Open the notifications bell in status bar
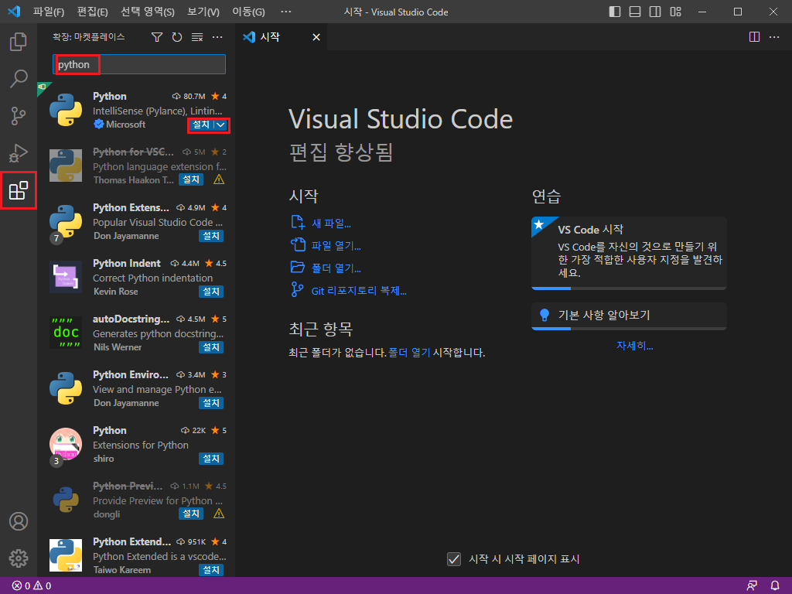The image size is (792, 594). (775, 585)
